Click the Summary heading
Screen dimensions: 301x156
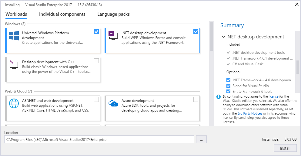pos(232,25)
